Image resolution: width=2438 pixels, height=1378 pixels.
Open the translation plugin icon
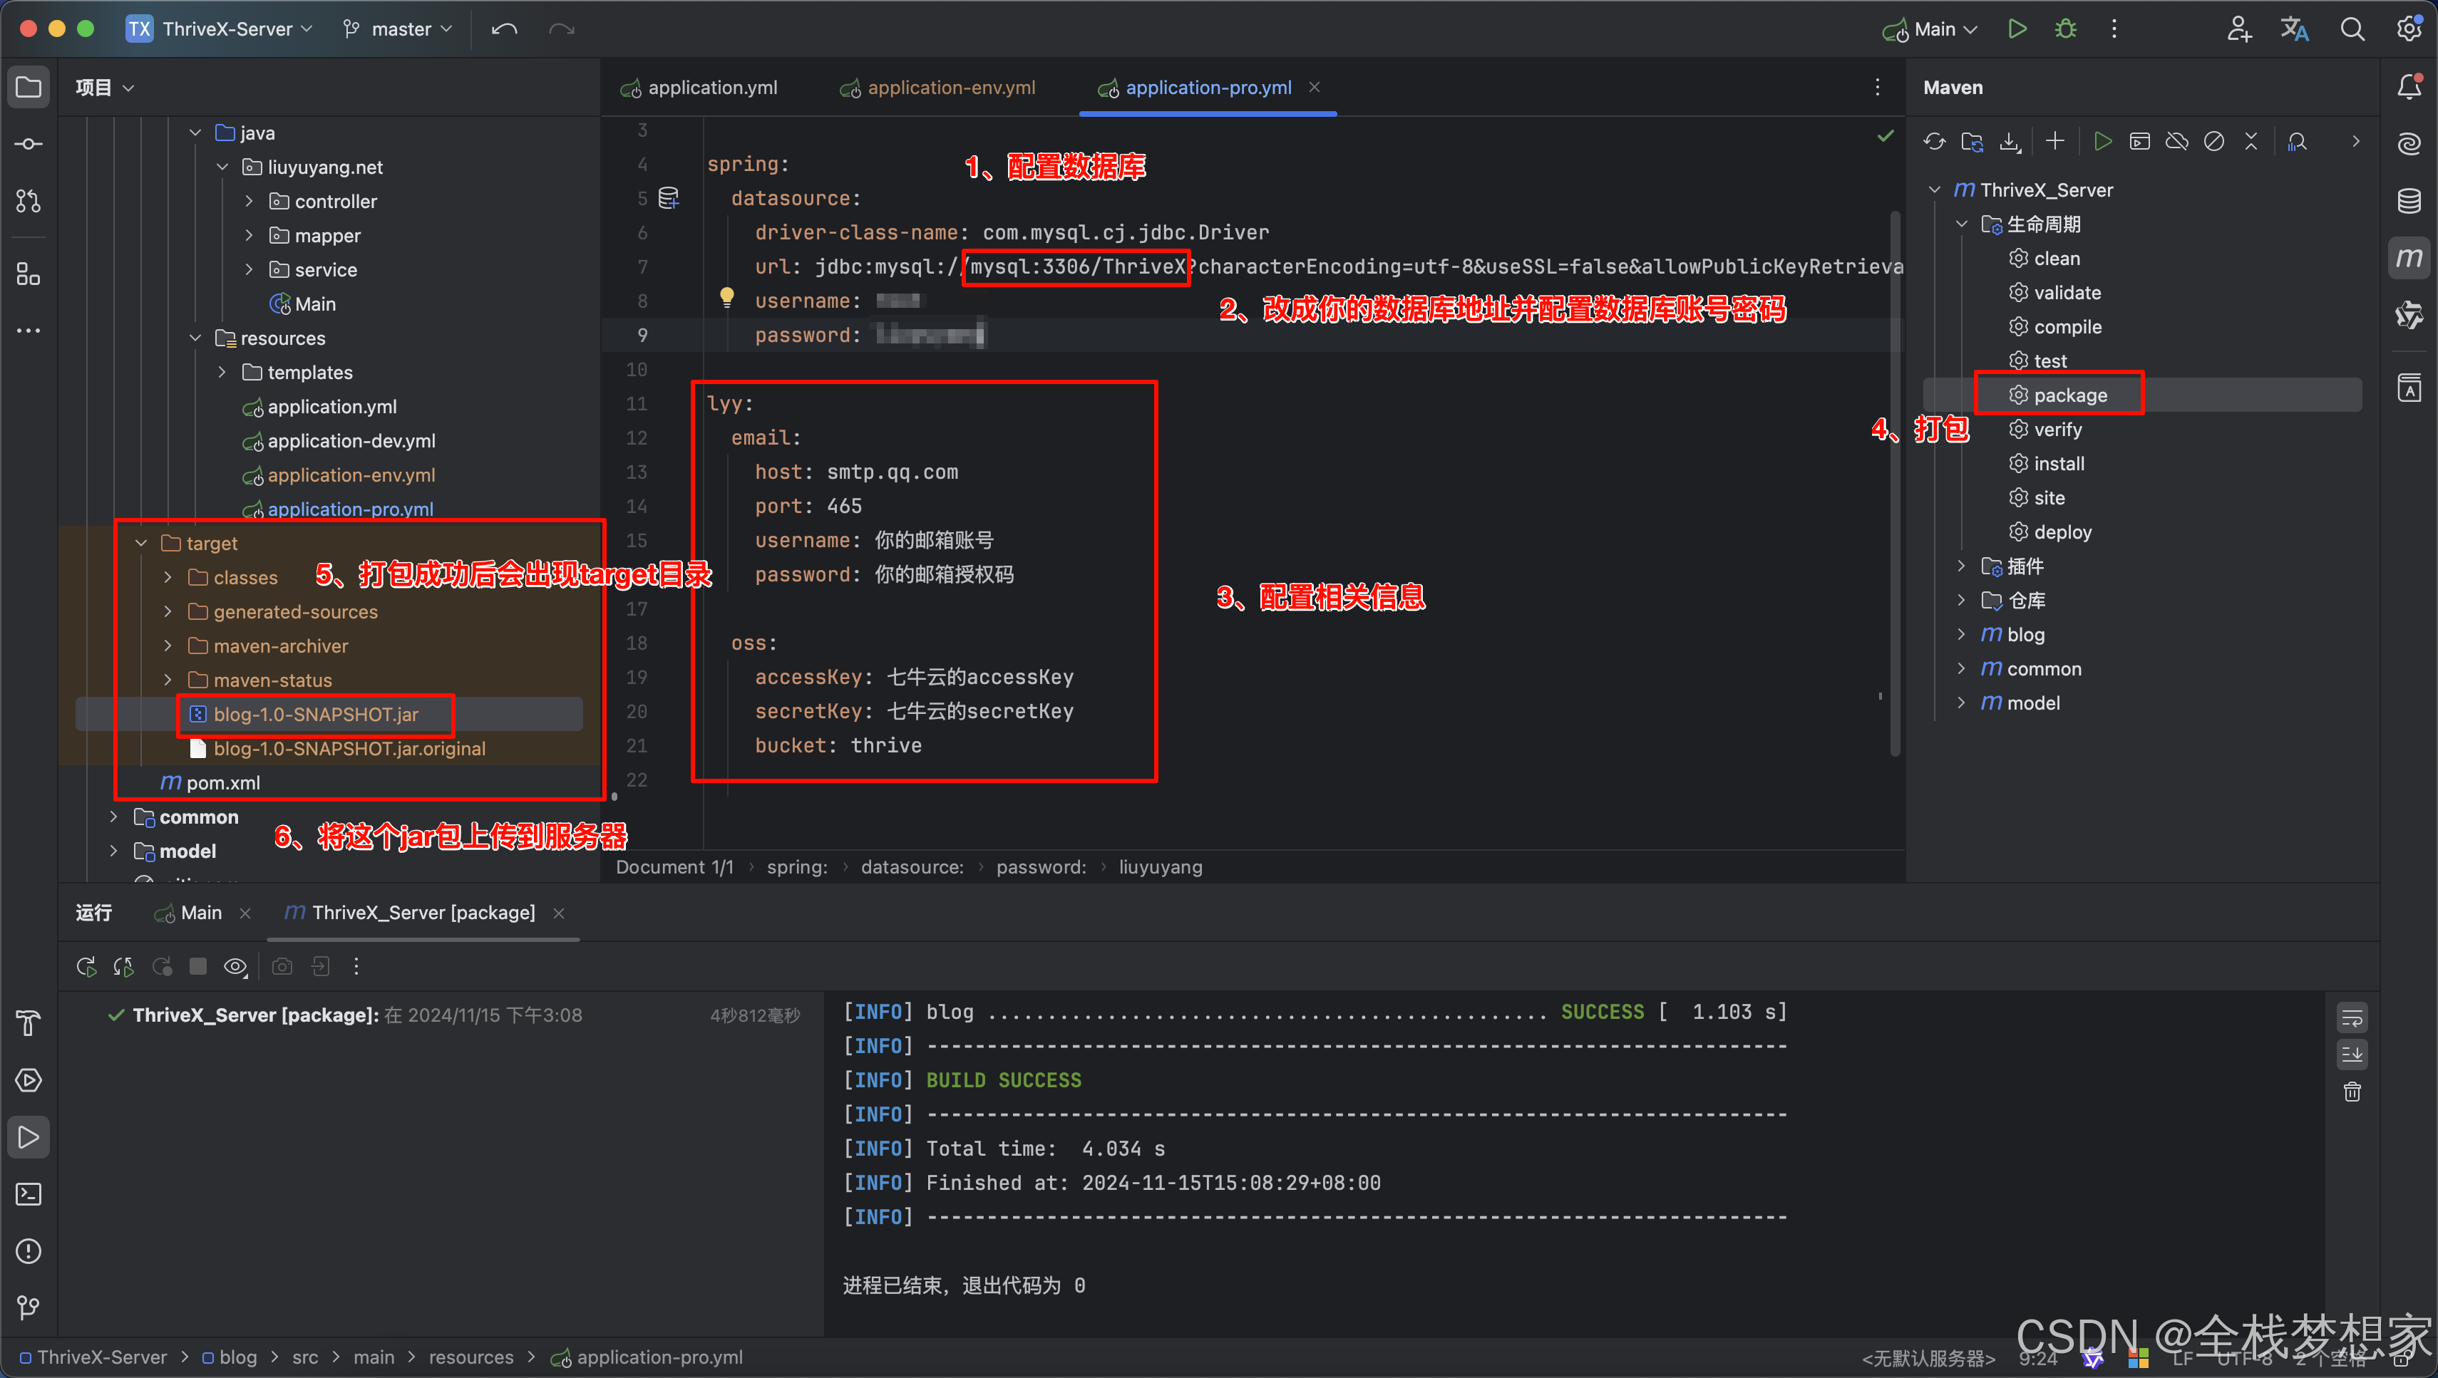[2295, 29]
